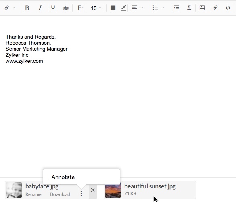Viewport: 236px width, 202px height.
Task: Click the indent icon
Action: tap(176, 8)
